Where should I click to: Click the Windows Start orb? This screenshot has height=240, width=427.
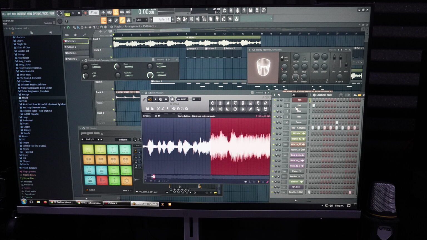(24, 202)
